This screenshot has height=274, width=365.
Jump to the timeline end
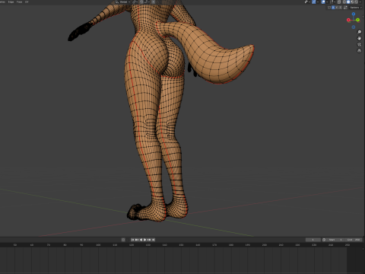click(x=154, y=240)
